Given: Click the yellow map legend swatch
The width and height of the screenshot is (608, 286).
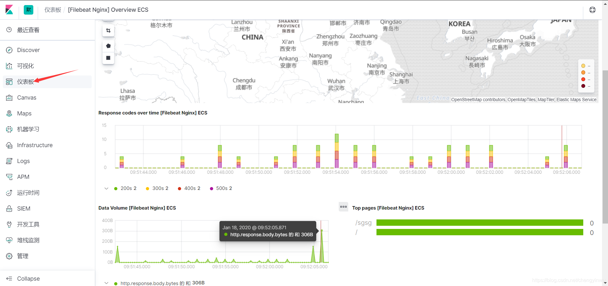Looking at the screenshot, I should (583, 66).
